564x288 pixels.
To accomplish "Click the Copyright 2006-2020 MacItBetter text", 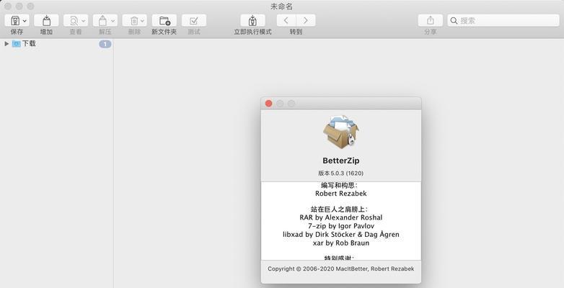I will point(341,269).
